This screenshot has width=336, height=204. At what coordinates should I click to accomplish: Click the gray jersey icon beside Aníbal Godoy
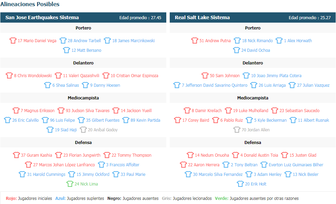coord(83,130)
